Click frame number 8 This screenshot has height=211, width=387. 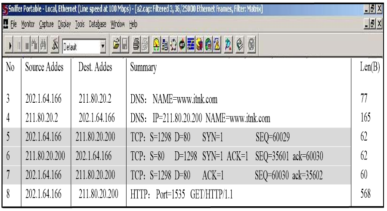click(8, 194)
